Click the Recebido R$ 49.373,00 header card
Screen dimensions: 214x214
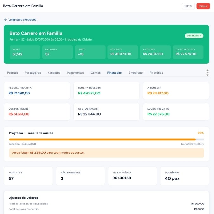[x=123, y=52]
